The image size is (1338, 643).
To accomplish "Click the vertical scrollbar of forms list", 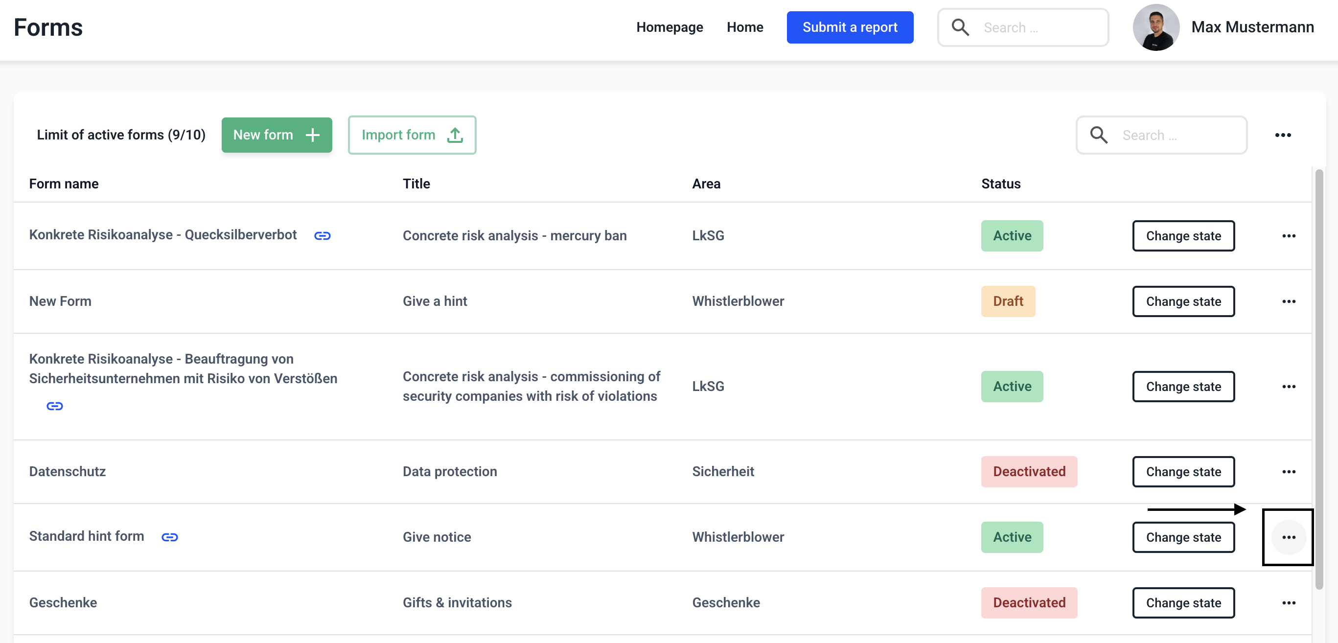I will (x=1319, y=379).
